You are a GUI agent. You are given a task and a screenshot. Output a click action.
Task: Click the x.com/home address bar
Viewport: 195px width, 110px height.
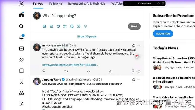coord(144,4)
